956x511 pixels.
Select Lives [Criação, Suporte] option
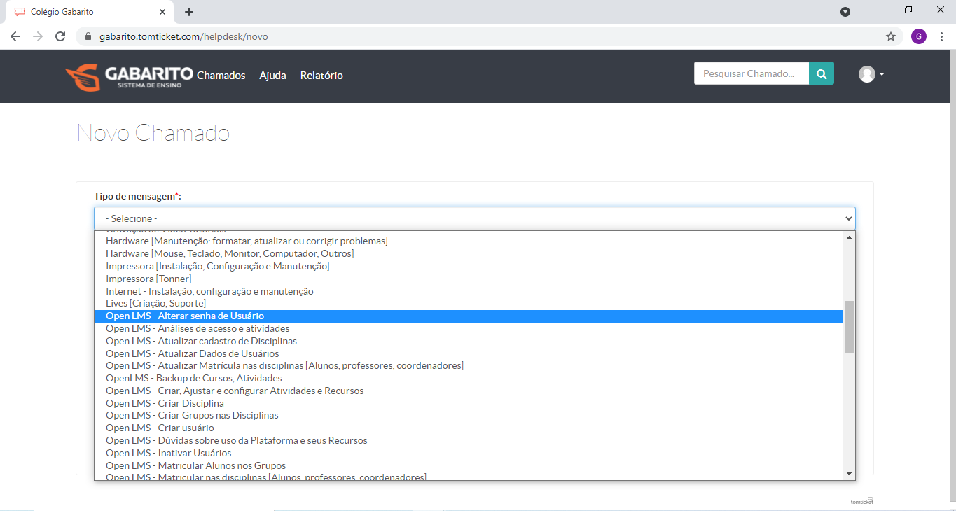(x=469, y=304)
